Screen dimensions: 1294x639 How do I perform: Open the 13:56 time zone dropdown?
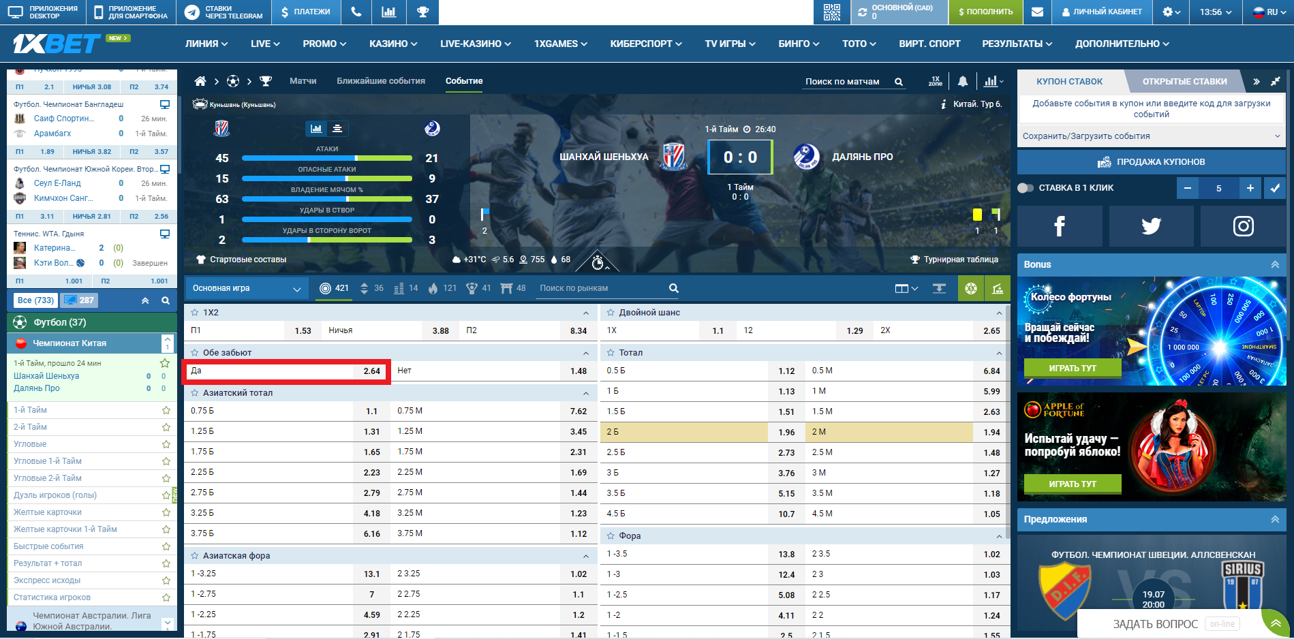click(x=1216, y=12)
